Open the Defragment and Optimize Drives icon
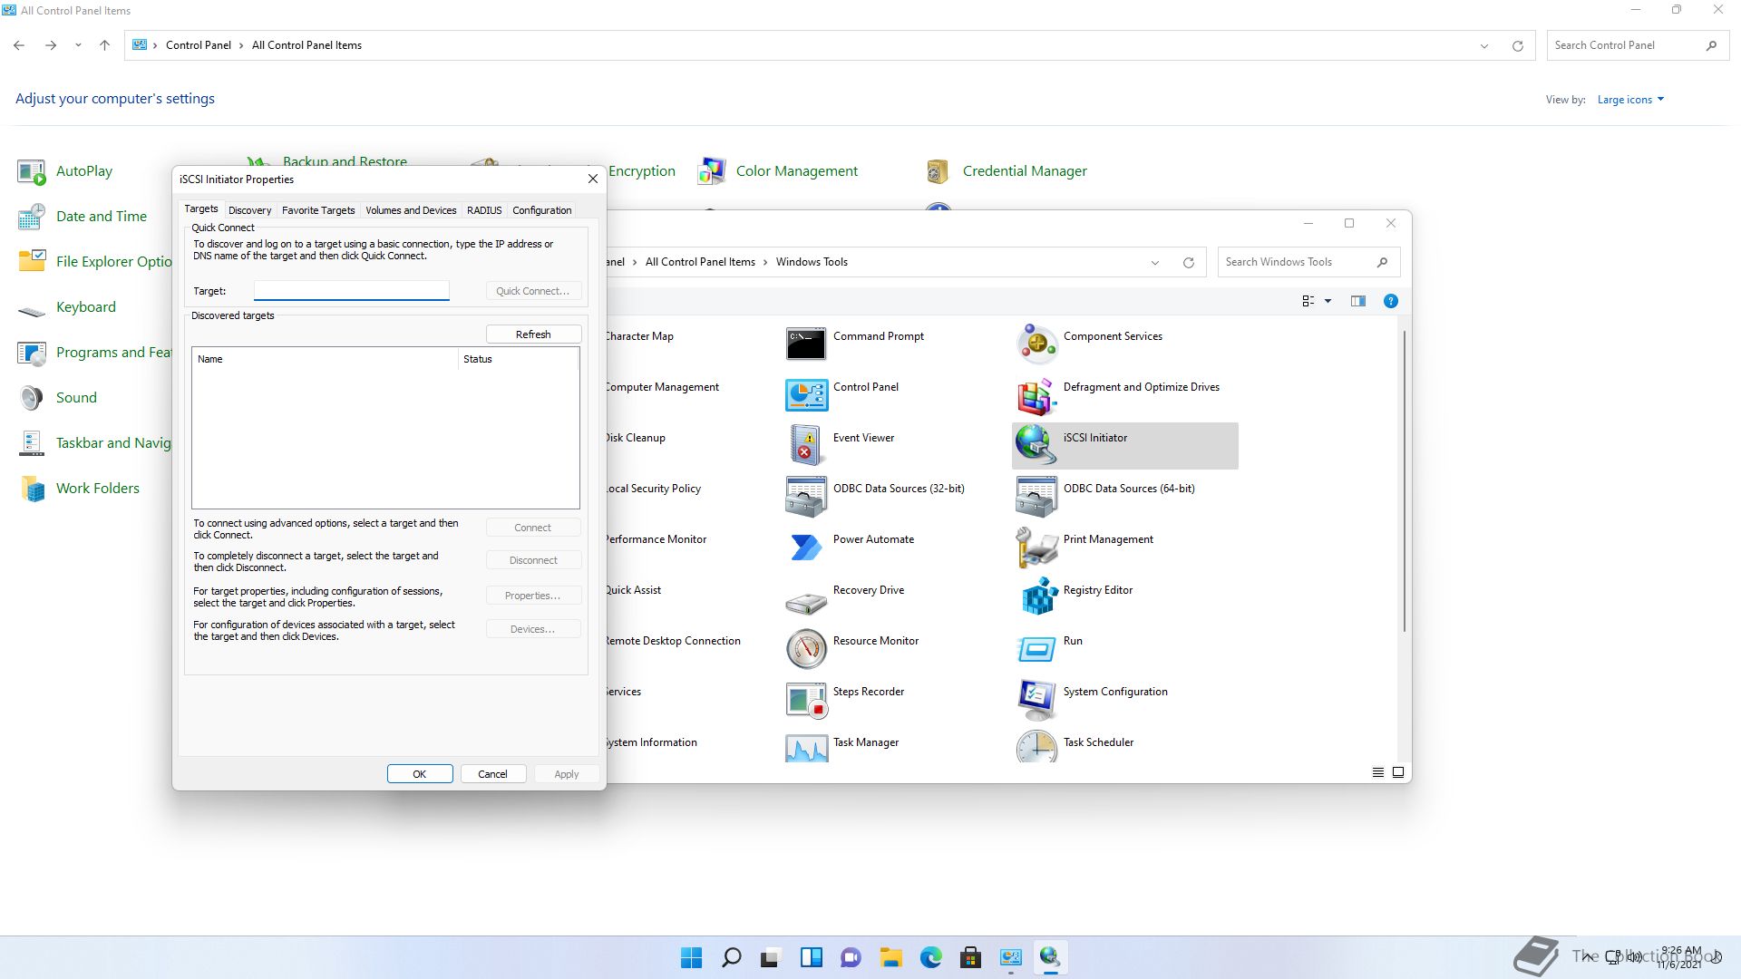The height and width of the screenshot is (979, 1741). (x=1036, y=394)
